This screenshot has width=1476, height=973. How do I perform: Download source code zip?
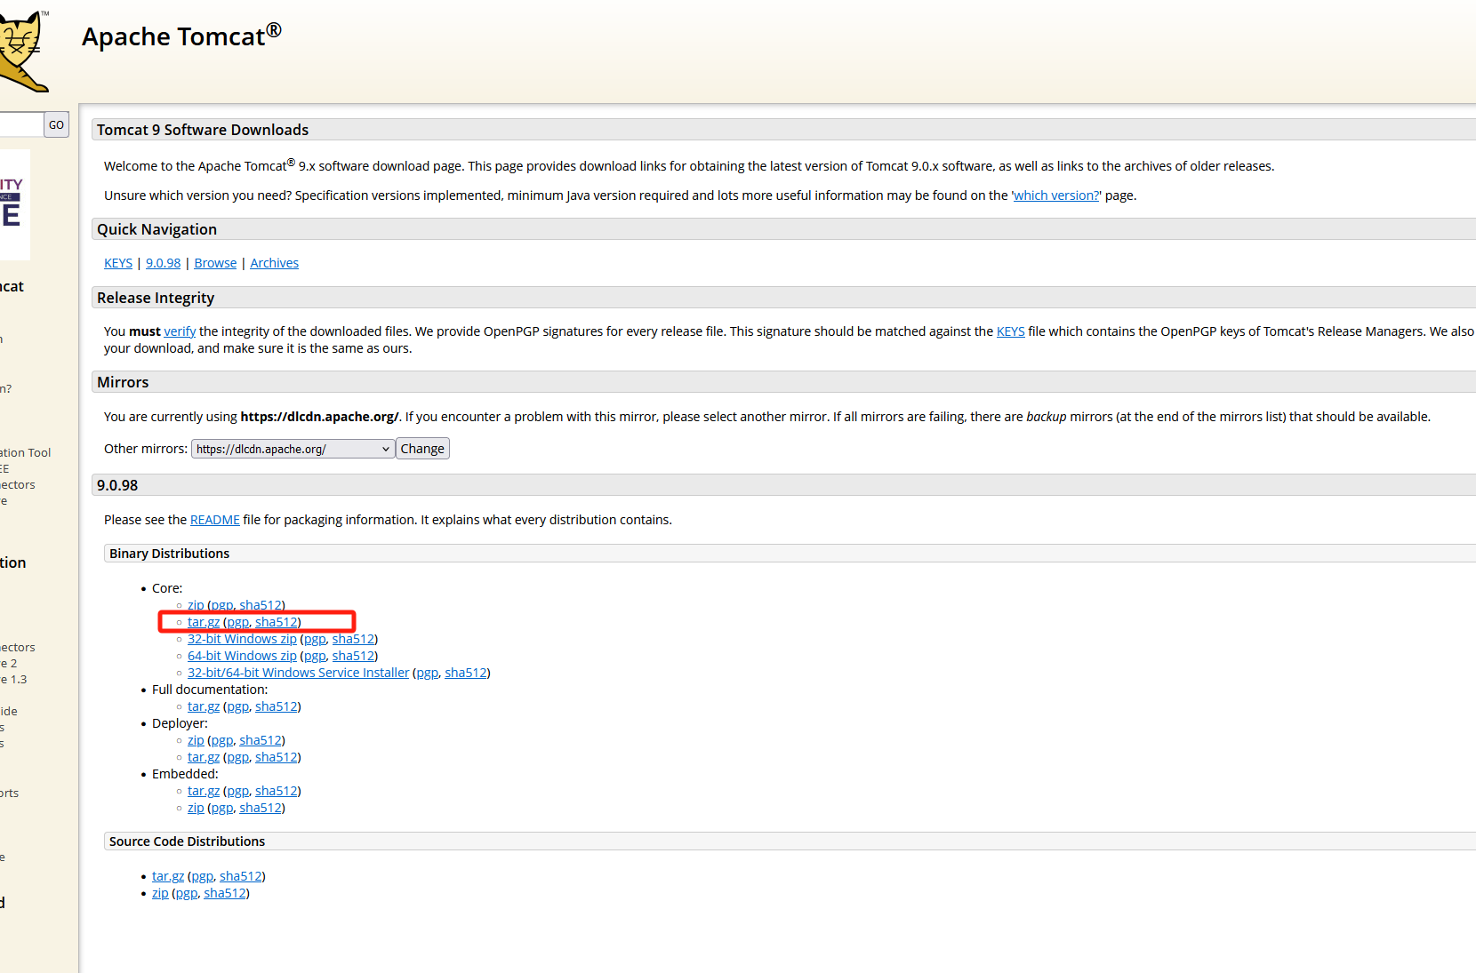click(160, 893)
